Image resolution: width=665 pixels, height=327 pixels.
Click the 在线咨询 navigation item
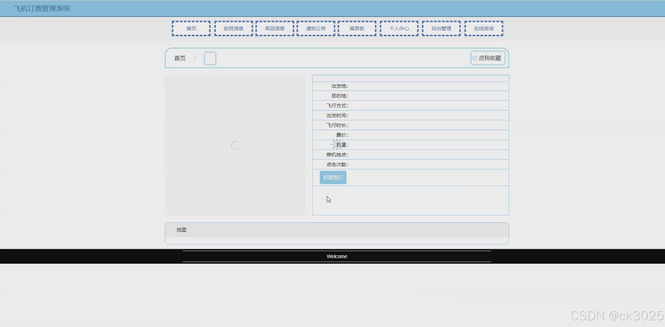pyautogui.click(x=484, y=28)
